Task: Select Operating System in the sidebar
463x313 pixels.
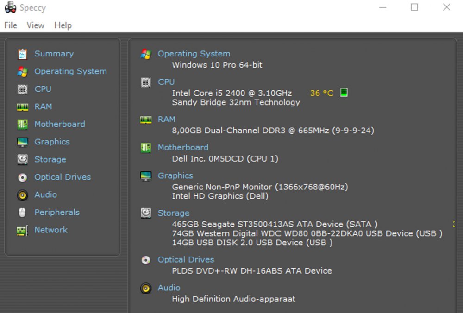Action: pyautogui.click(x=70, y=72)
